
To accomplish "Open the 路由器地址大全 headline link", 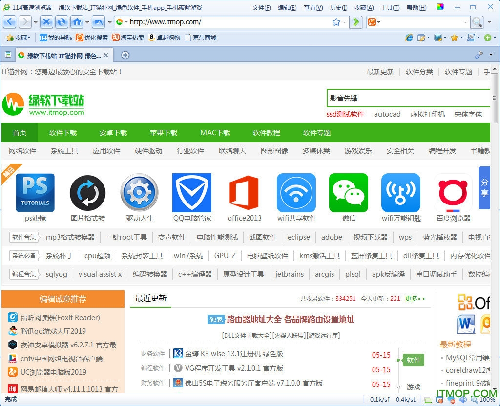I will [x=291, y=319].
